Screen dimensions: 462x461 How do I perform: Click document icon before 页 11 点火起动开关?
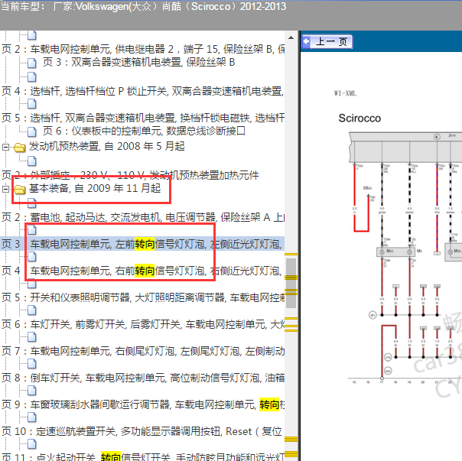click(32, 444)
